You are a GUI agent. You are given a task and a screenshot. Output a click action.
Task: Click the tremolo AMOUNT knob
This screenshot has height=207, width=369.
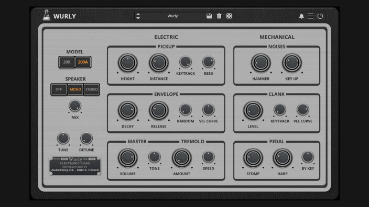coord(182,158)
